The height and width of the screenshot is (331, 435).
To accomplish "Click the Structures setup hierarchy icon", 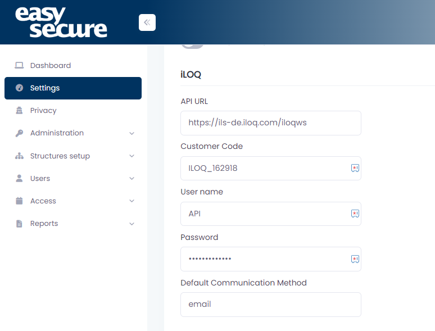I will 19,156.
